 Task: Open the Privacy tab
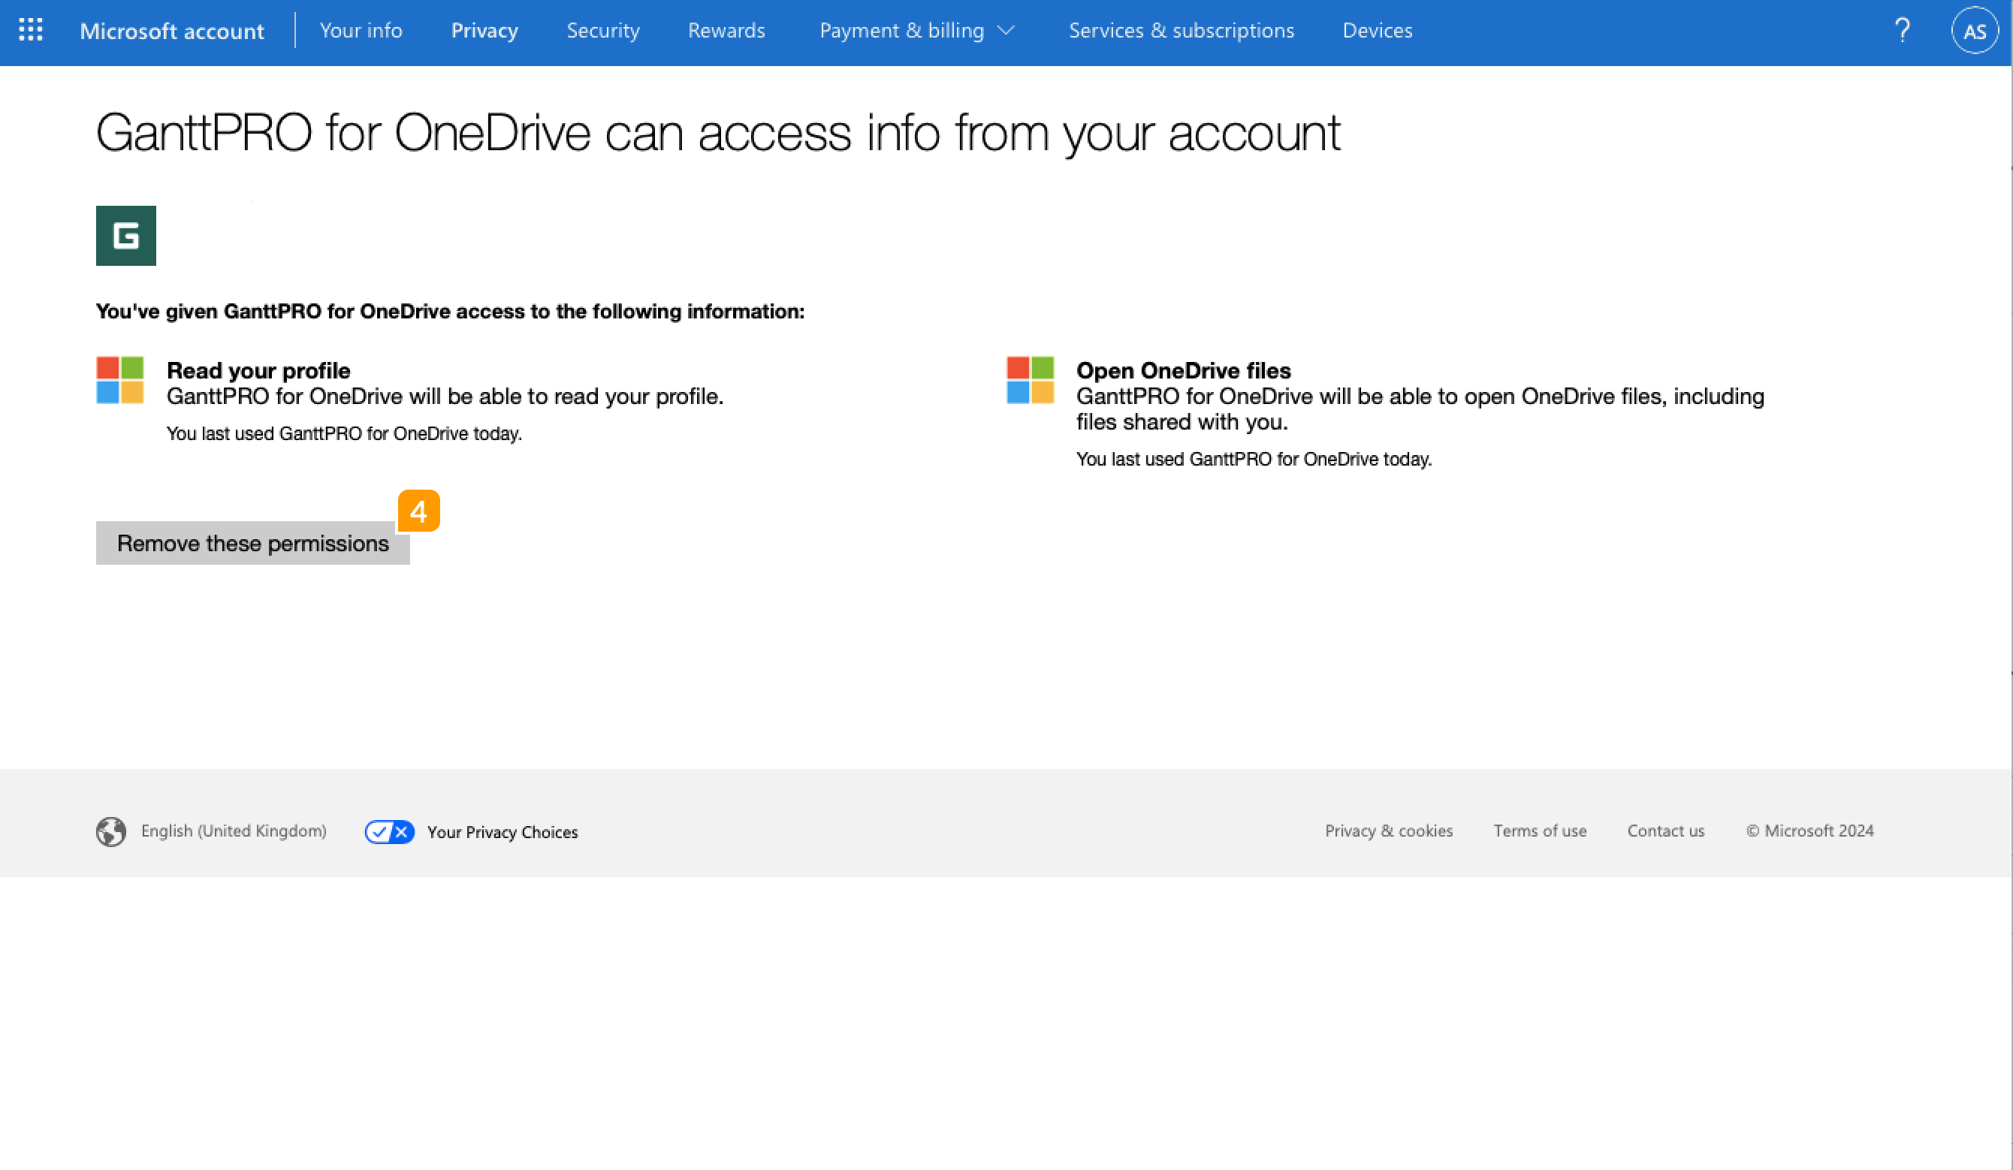click(485, 30)
